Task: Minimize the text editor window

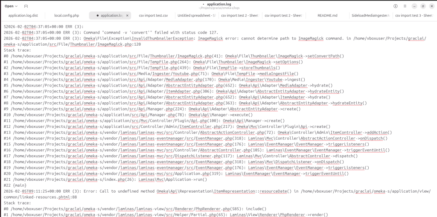Action: click(414, 6)
